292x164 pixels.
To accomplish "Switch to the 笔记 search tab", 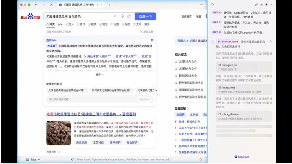I will point(103,24).
